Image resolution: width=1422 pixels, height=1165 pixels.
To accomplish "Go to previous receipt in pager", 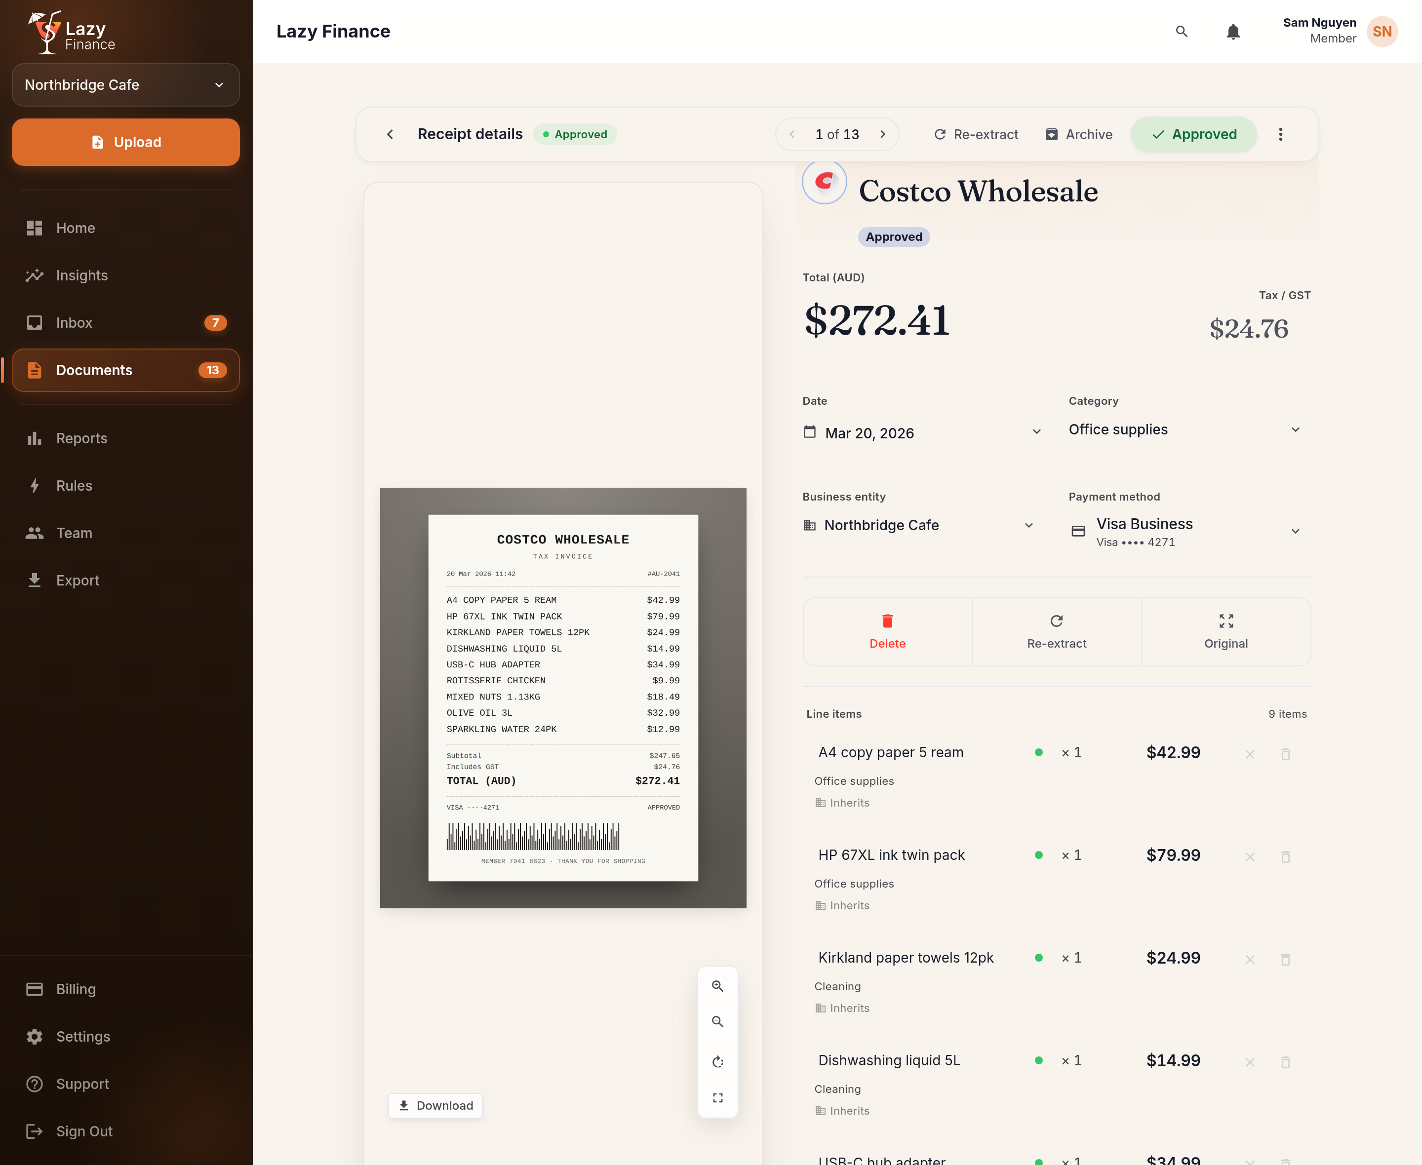I will coord(792,134).
